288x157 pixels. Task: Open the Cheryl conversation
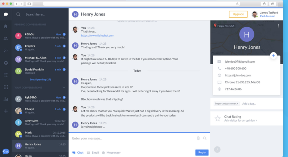40,111
